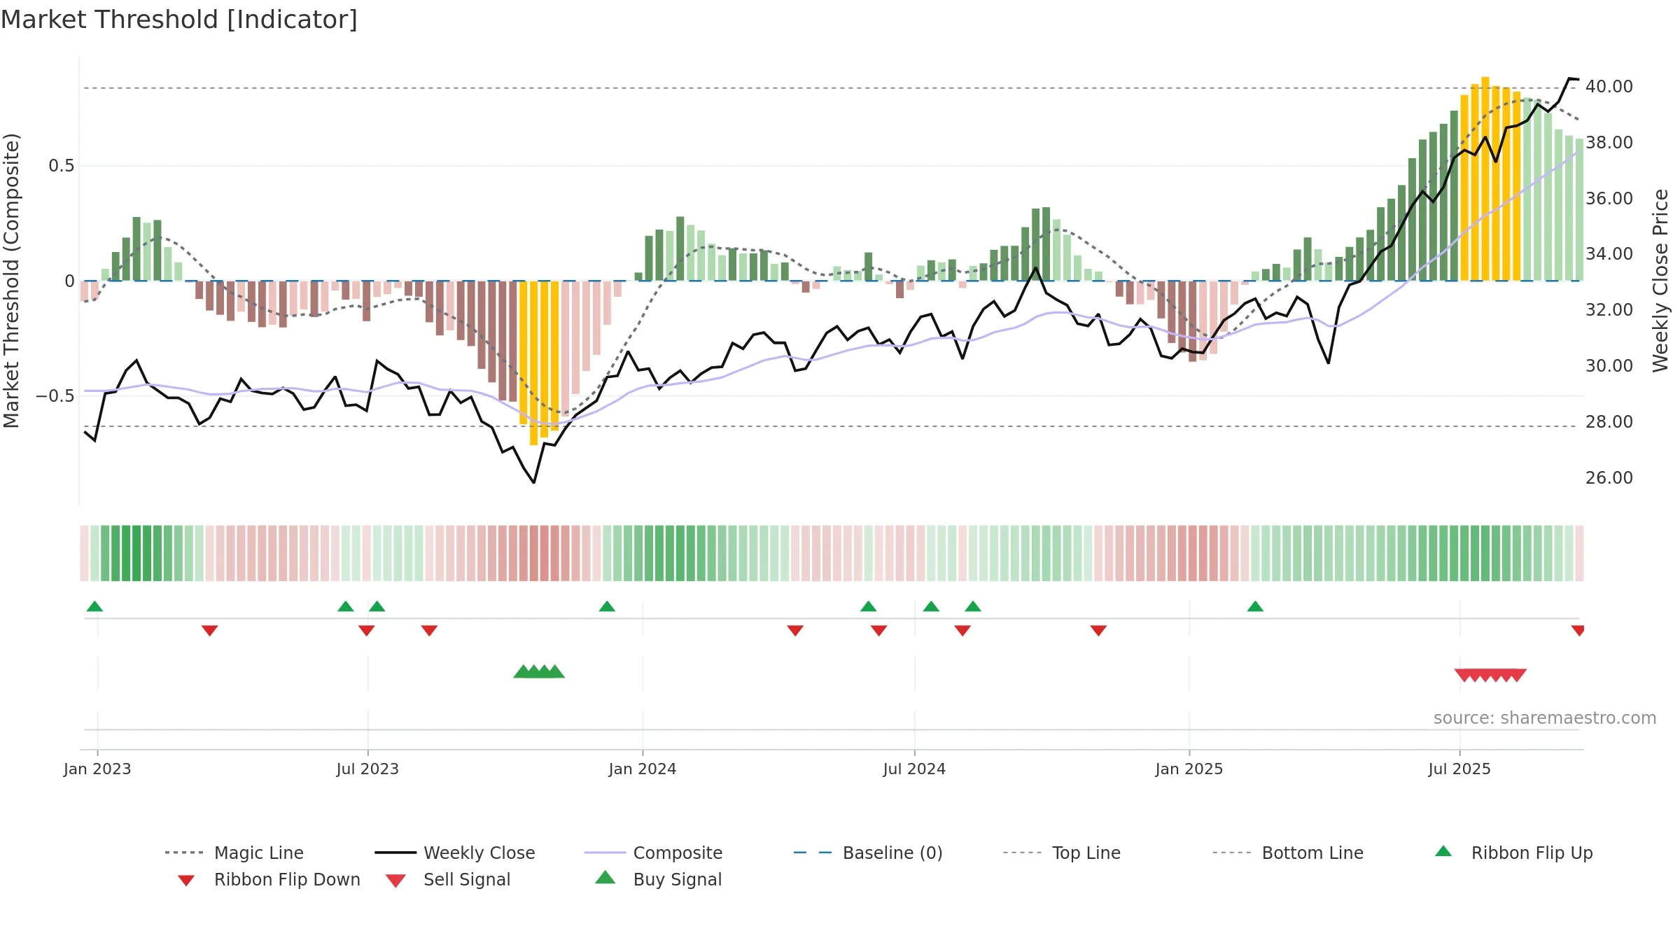This screenshot has height=945, width=1680.
Task: Click the first Ribbon Flip Up marker near Jan 2023
Action: click(94, 606)
